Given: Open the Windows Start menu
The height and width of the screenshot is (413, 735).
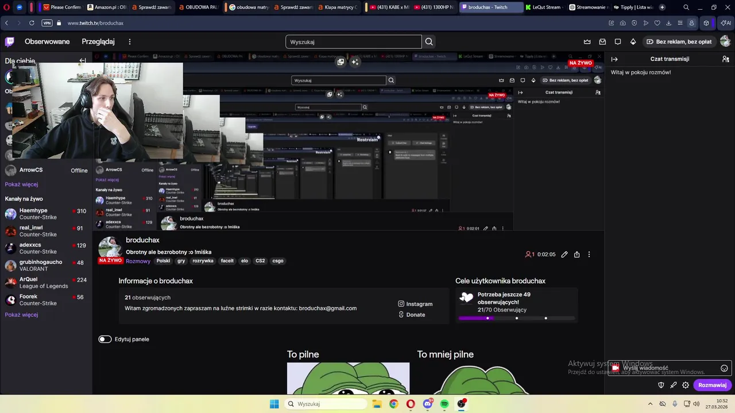Looking at the screenshot, I should coord(274,404).
